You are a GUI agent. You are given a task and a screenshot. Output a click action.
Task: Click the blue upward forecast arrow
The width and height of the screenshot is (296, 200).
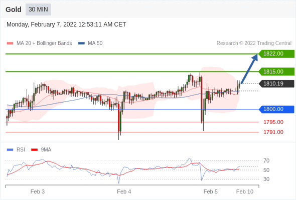coord(249,68)
